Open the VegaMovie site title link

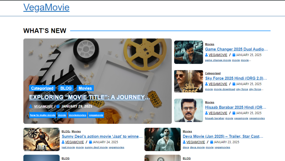46,7
